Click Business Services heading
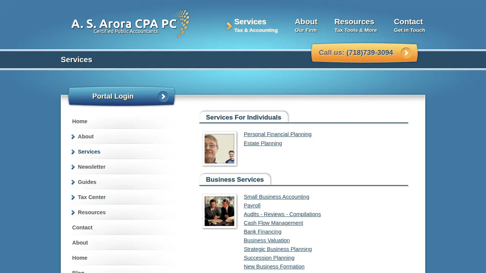This screenshot has width=486, height=273. [x=235, y=180]
